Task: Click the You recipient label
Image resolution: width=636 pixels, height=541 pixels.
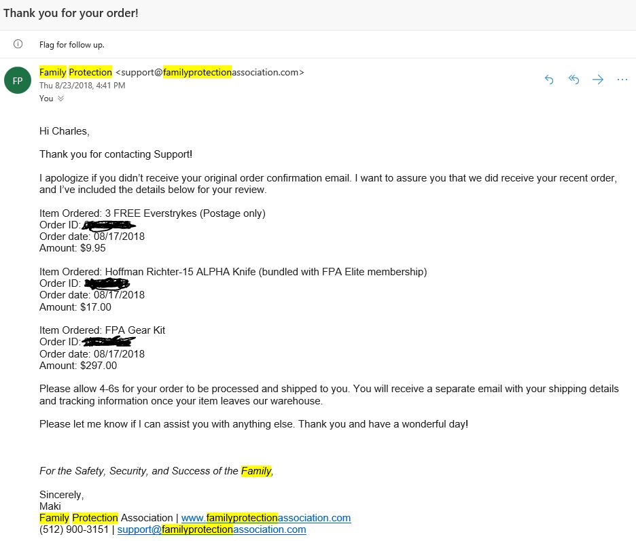Action: coord(46,99)
